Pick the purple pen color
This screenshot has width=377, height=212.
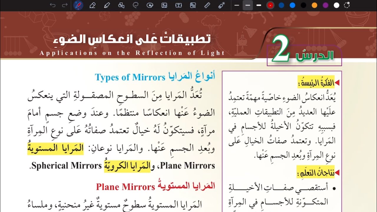click(325, 5)
